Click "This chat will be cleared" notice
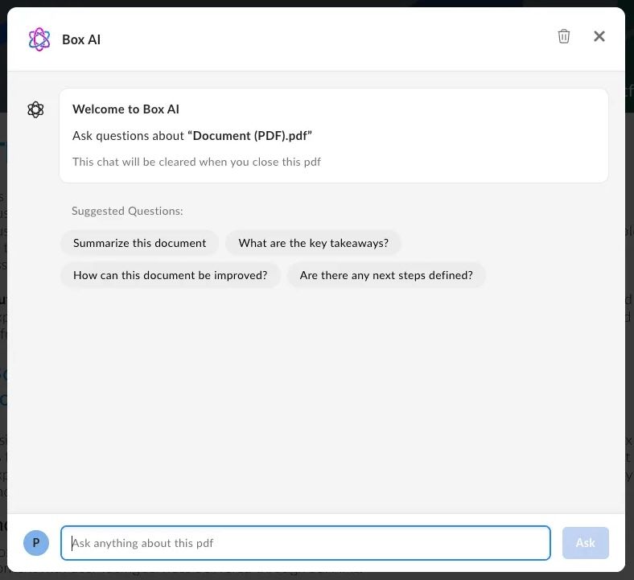This screenshot has height=580, width=634. (196, 162)
